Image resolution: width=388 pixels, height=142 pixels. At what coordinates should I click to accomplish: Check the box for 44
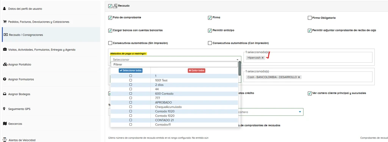130,89
